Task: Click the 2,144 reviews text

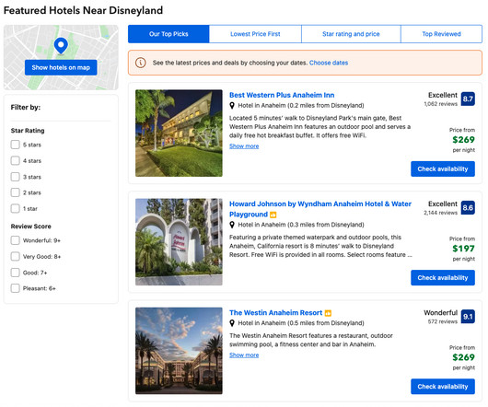Action: [440, 213]
